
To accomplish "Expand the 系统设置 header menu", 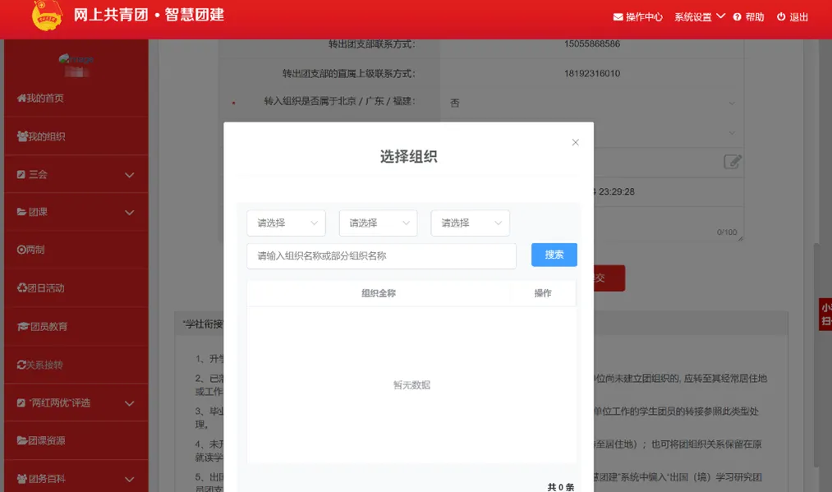I will tap(700, 17).
